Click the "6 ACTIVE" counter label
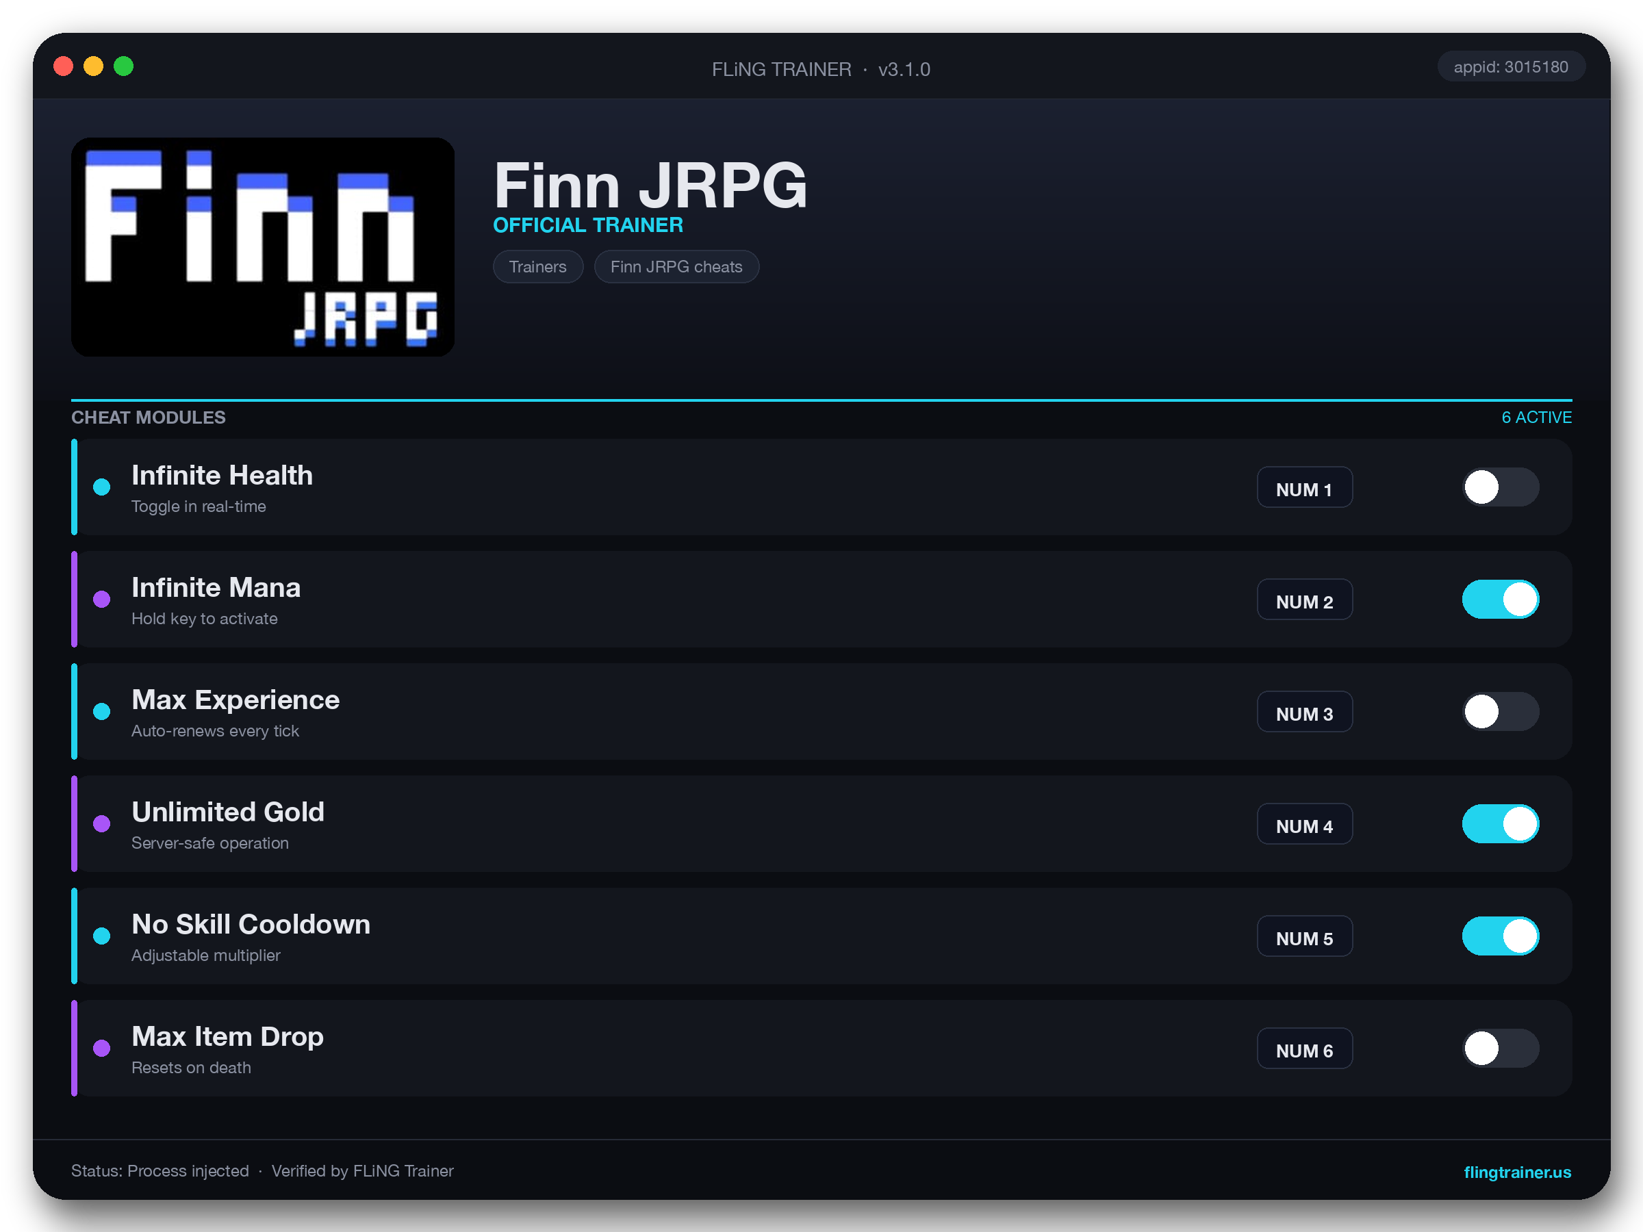Screen dimensions: 1643x1232 1536,418
